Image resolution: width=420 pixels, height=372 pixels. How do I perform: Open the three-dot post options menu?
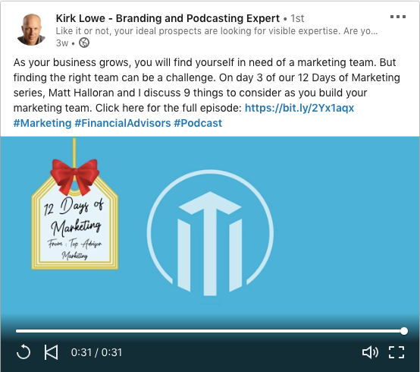tap(398, 17)
